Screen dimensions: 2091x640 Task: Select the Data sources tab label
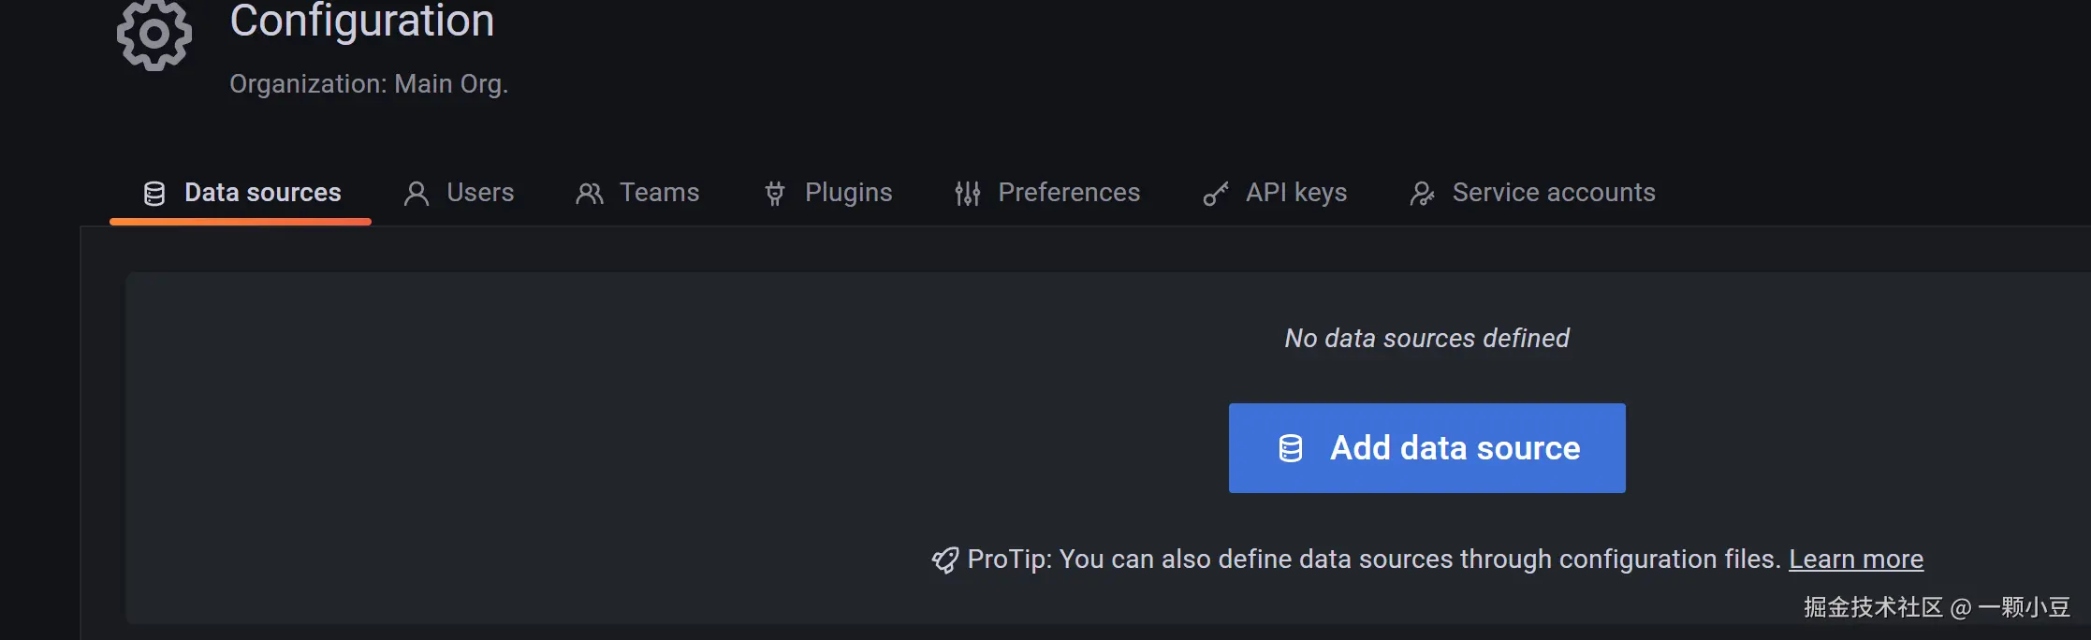(263, 193)
